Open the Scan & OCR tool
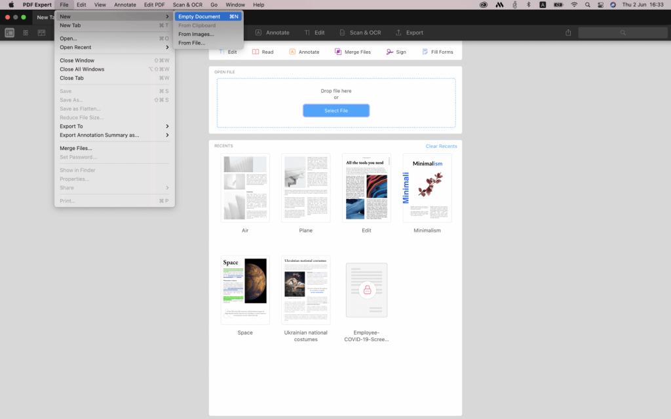The image size is (671, 419). [360, 31]
